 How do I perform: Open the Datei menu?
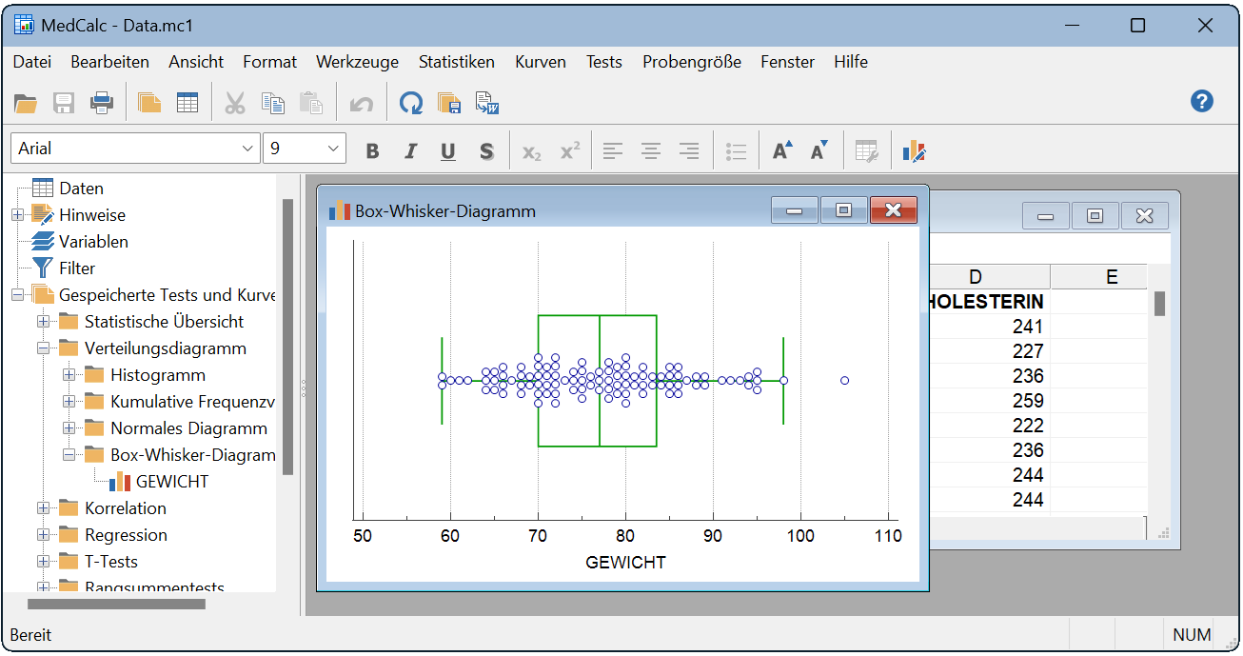(31, 62)
